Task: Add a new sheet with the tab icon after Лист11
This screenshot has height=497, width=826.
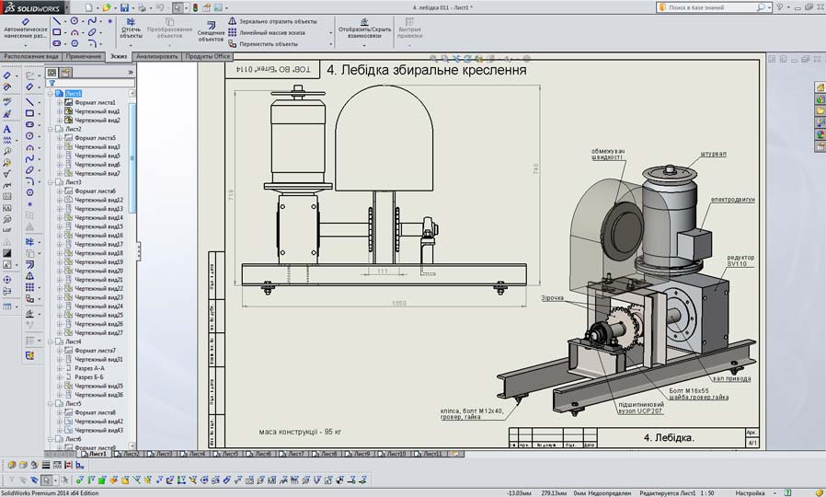Action: pos(455,453)
